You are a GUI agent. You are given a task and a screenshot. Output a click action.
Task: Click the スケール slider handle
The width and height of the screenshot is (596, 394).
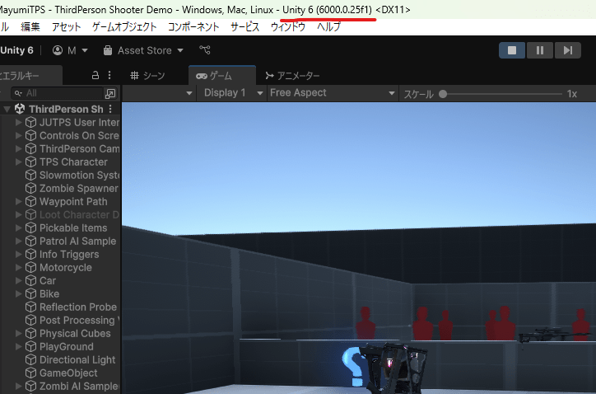tap(443, 94)
